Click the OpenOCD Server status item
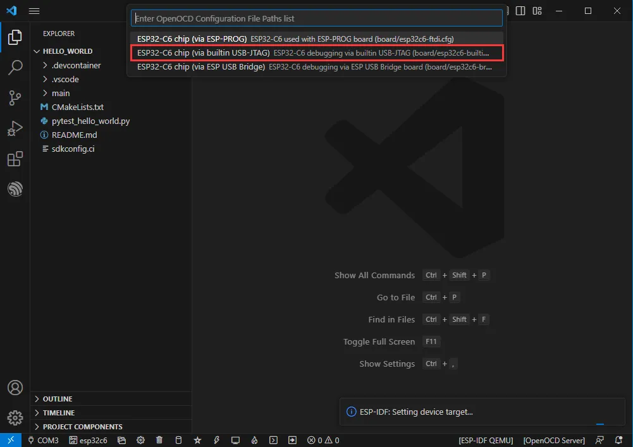Image resolution: width=633 pixels, height=447 pixels. coord(554,440)
